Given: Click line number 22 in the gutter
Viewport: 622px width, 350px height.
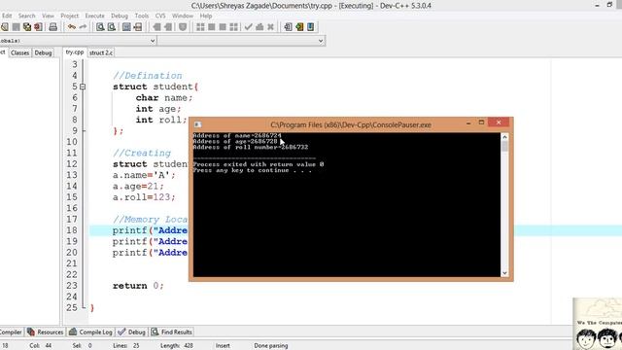Looking at the screenshot, I should tap(72, 274).
